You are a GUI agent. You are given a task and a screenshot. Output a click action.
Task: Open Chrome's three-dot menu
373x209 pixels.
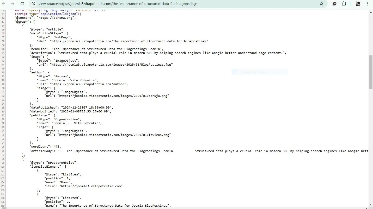[x=367, y=4]
